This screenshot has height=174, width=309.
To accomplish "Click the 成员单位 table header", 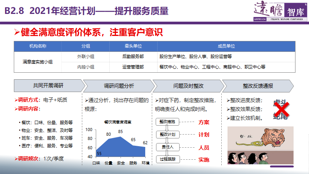I will tap(226, 46).
